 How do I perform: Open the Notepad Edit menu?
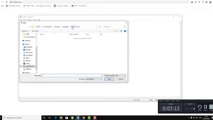point(24,20)
